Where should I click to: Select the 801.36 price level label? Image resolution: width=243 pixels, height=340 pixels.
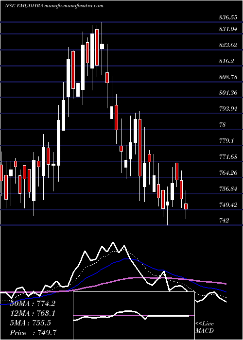228,93
